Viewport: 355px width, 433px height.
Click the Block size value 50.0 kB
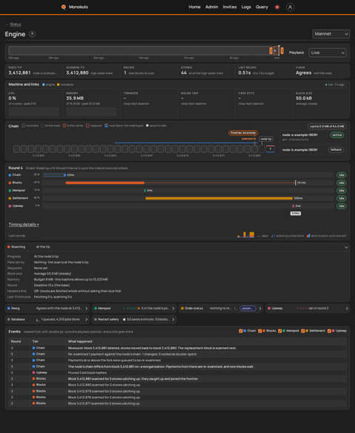pyautogui.click(x=304, y=98)
